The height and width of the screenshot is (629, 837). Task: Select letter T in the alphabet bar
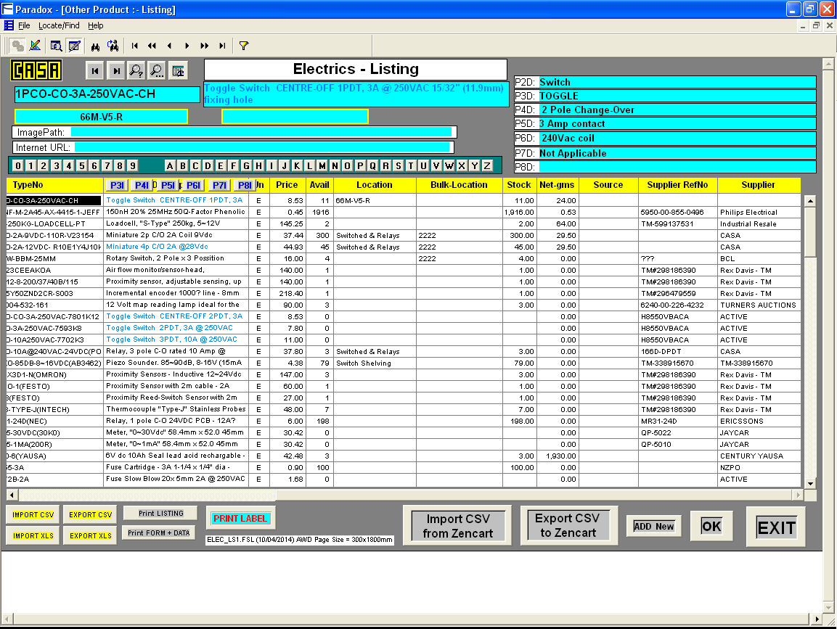pyautogui.click(x=410, y=166)
